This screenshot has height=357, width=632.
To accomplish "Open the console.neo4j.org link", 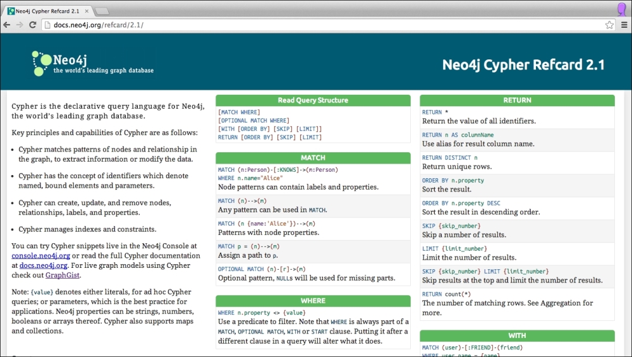I will pyautogui.click(x=40, y=255).
